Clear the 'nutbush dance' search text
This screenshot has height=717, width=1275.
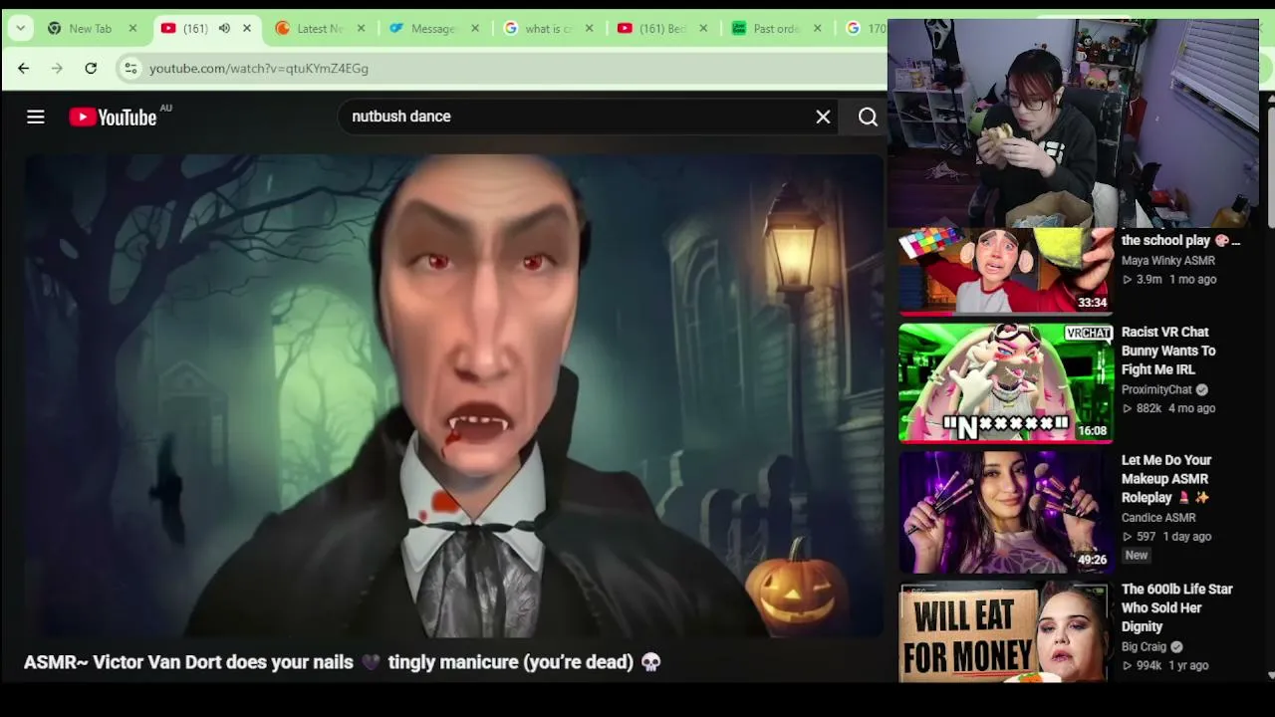pyautogui.click(x=823, y=118)
